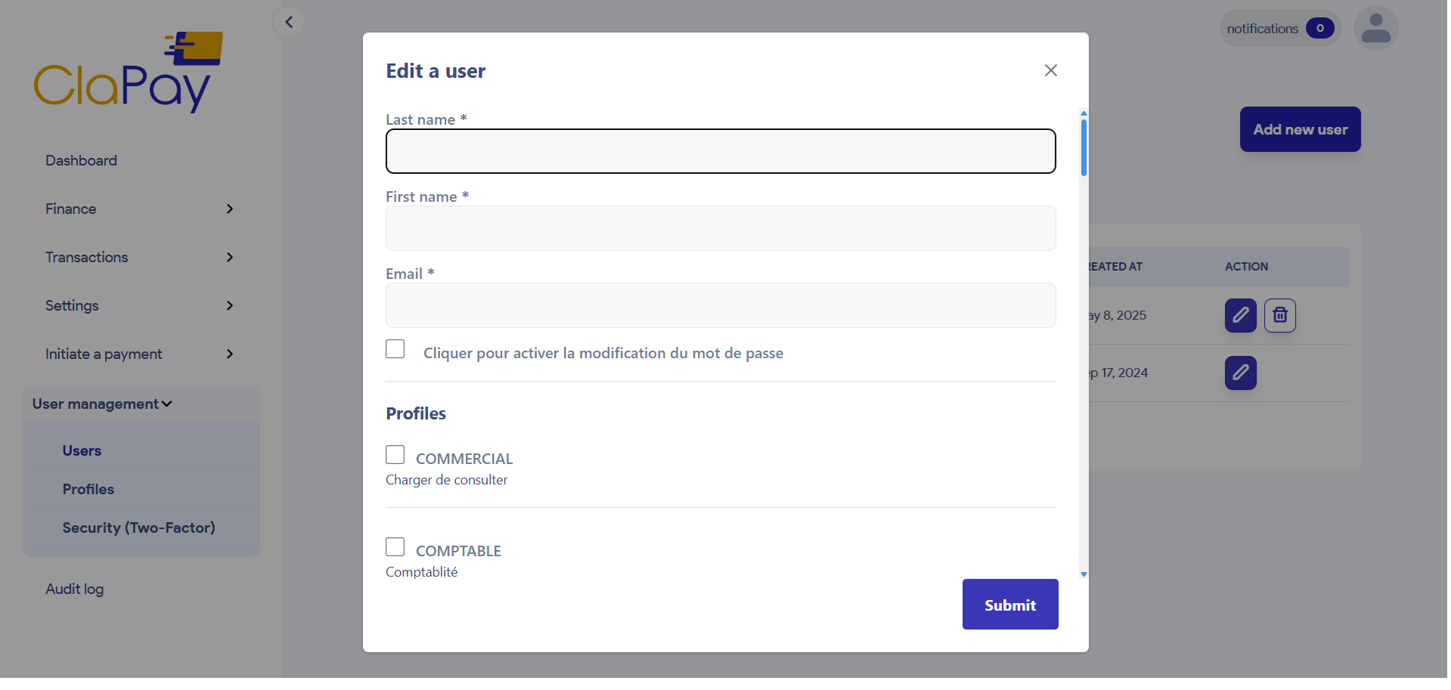Open the profile avatar in the top right
1451x690 pixels.
click(1375, 27)
